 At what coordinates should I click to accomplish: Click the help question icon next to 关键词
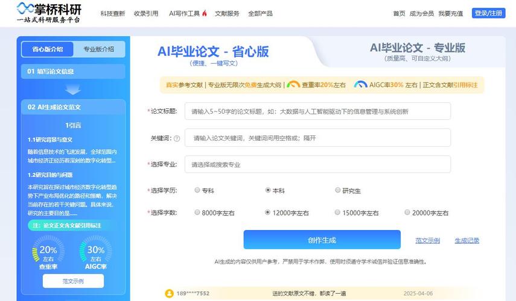177,138
